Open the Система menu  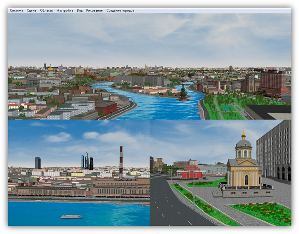(16, 10)
